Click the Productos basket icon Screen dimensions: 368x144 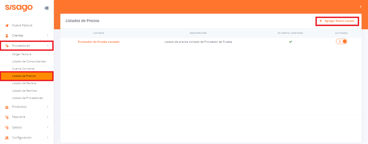(7, 107)
